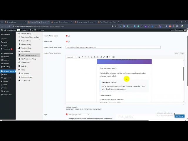Open Dashboard in WordPress sidebar
This screenshot has width=188, height=141.
click(8, 34)
